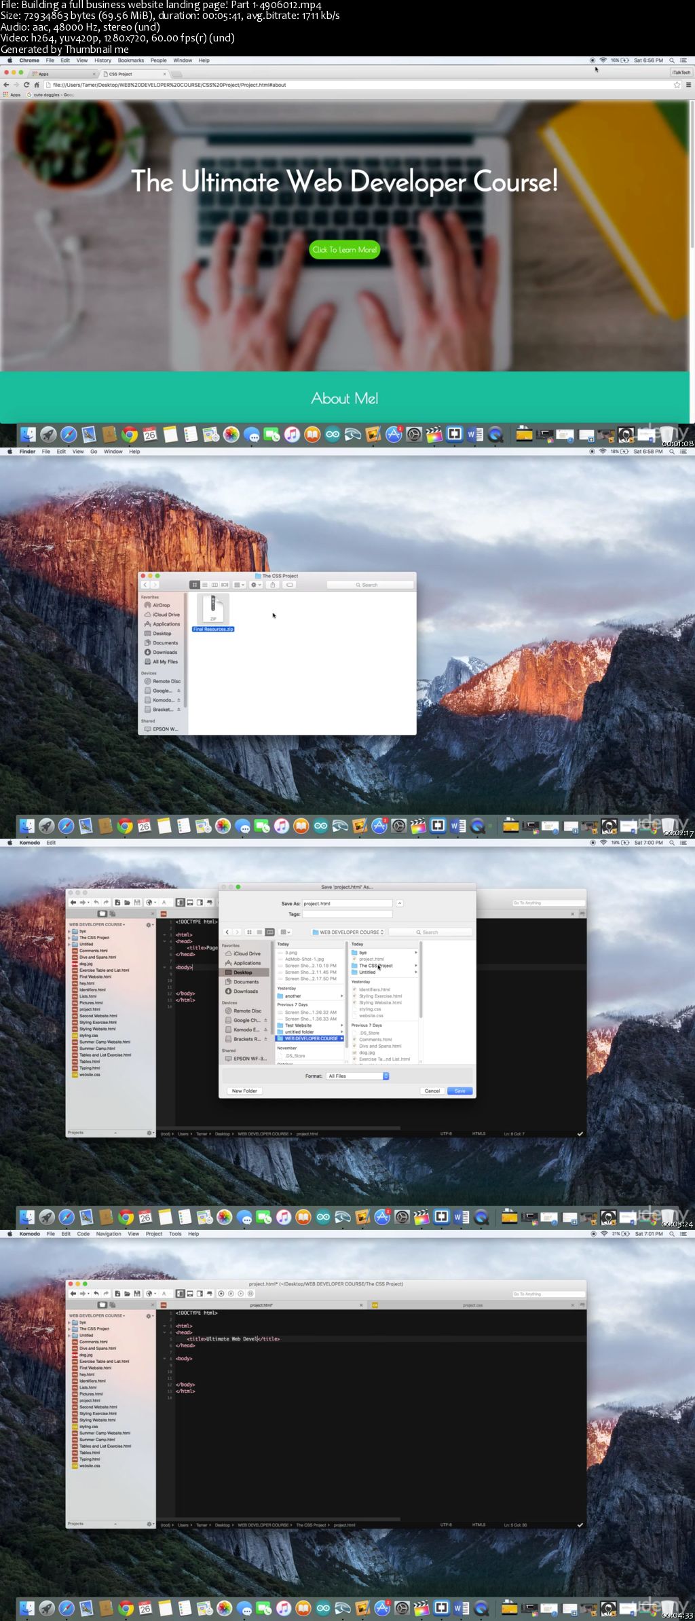Screen dimensions: 695x1621
Task: Expand bye folder in 00:04:33 Komodo tree
Action: coord(69,1322)
